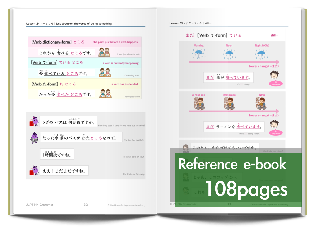Screen dimensions: 320x233
Task: Click the ramen-eating boy under 30 min ago
Action: click(229, 103)
